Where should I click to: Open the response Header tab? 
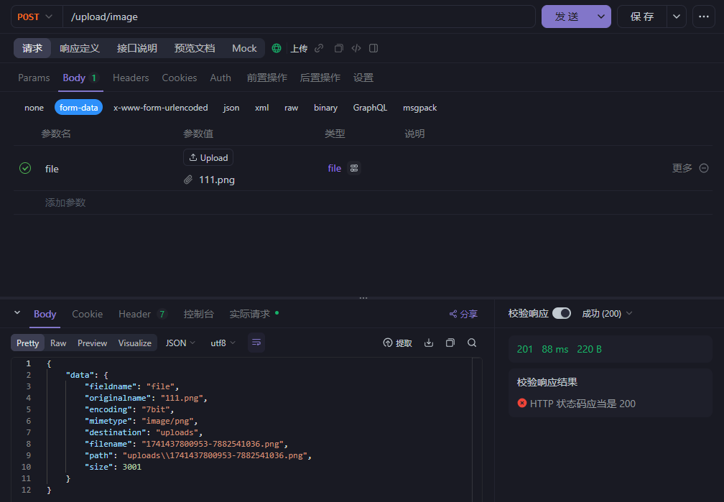(142, 314)
